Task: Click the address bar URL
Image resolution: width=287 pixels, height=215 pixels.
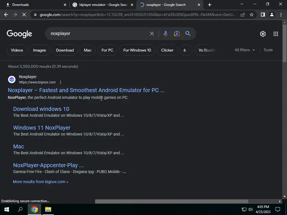Action: pyautogui.click(x=137, y=15)
